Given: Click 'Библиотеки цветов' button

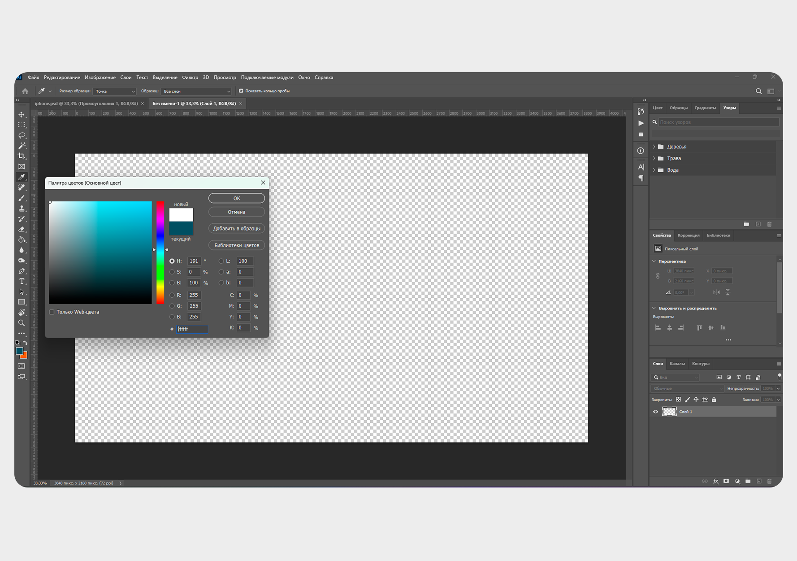Looking at the screenshot, I should [237, 245].
